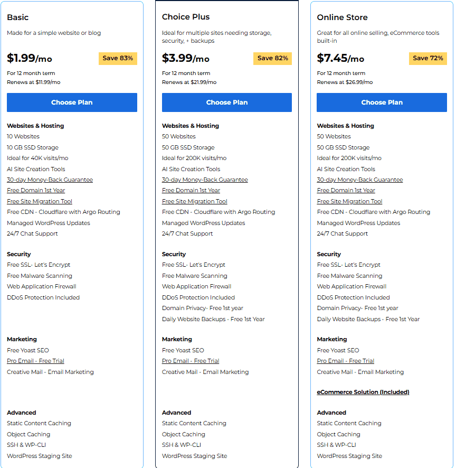Click 'Creative Mail - Email Marketing' in Choice Plus
The height and width of the screenshot is (468, 456).
click(205, 372)
